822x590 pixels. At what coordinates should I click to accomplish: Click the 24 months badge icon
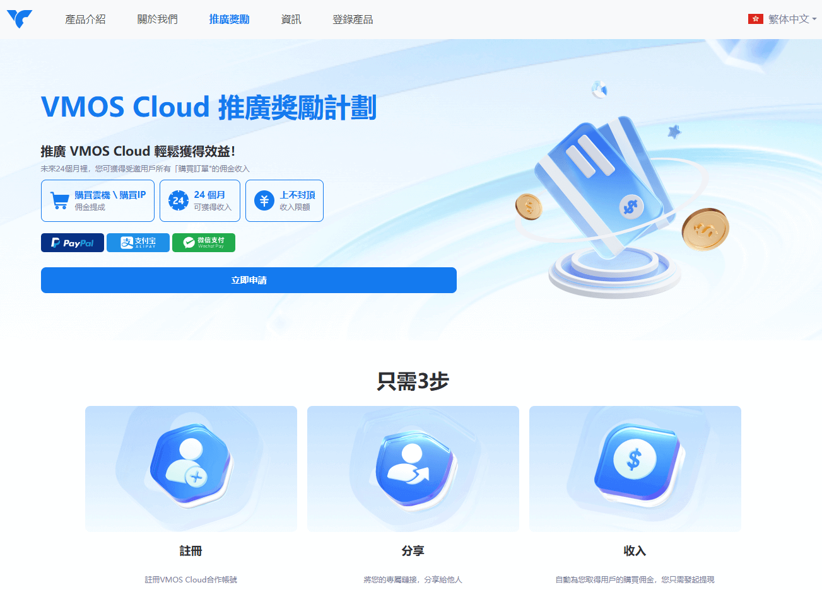pyautogui.click(x=179, y=200)
